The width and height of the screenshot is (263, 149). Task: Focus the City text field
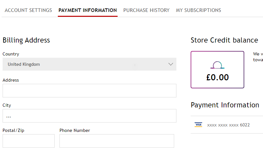pyautogui.click(x=89, y=116)
